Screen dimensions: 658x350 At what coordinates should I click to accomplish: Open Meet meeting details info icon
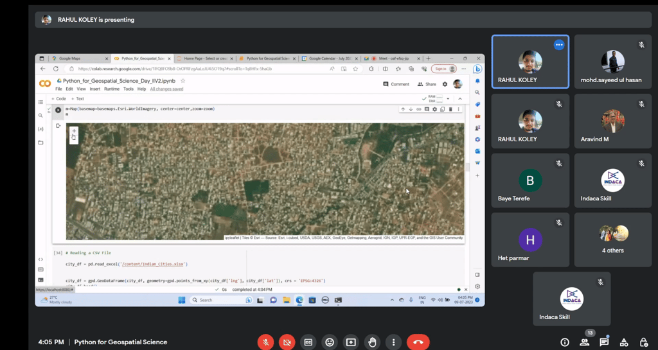point(565,342)
